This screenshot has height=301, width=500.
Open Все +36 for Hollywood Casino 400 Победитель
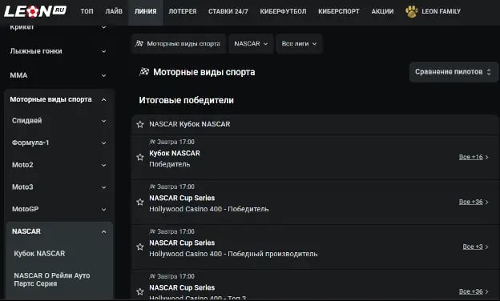pos(474,202)
